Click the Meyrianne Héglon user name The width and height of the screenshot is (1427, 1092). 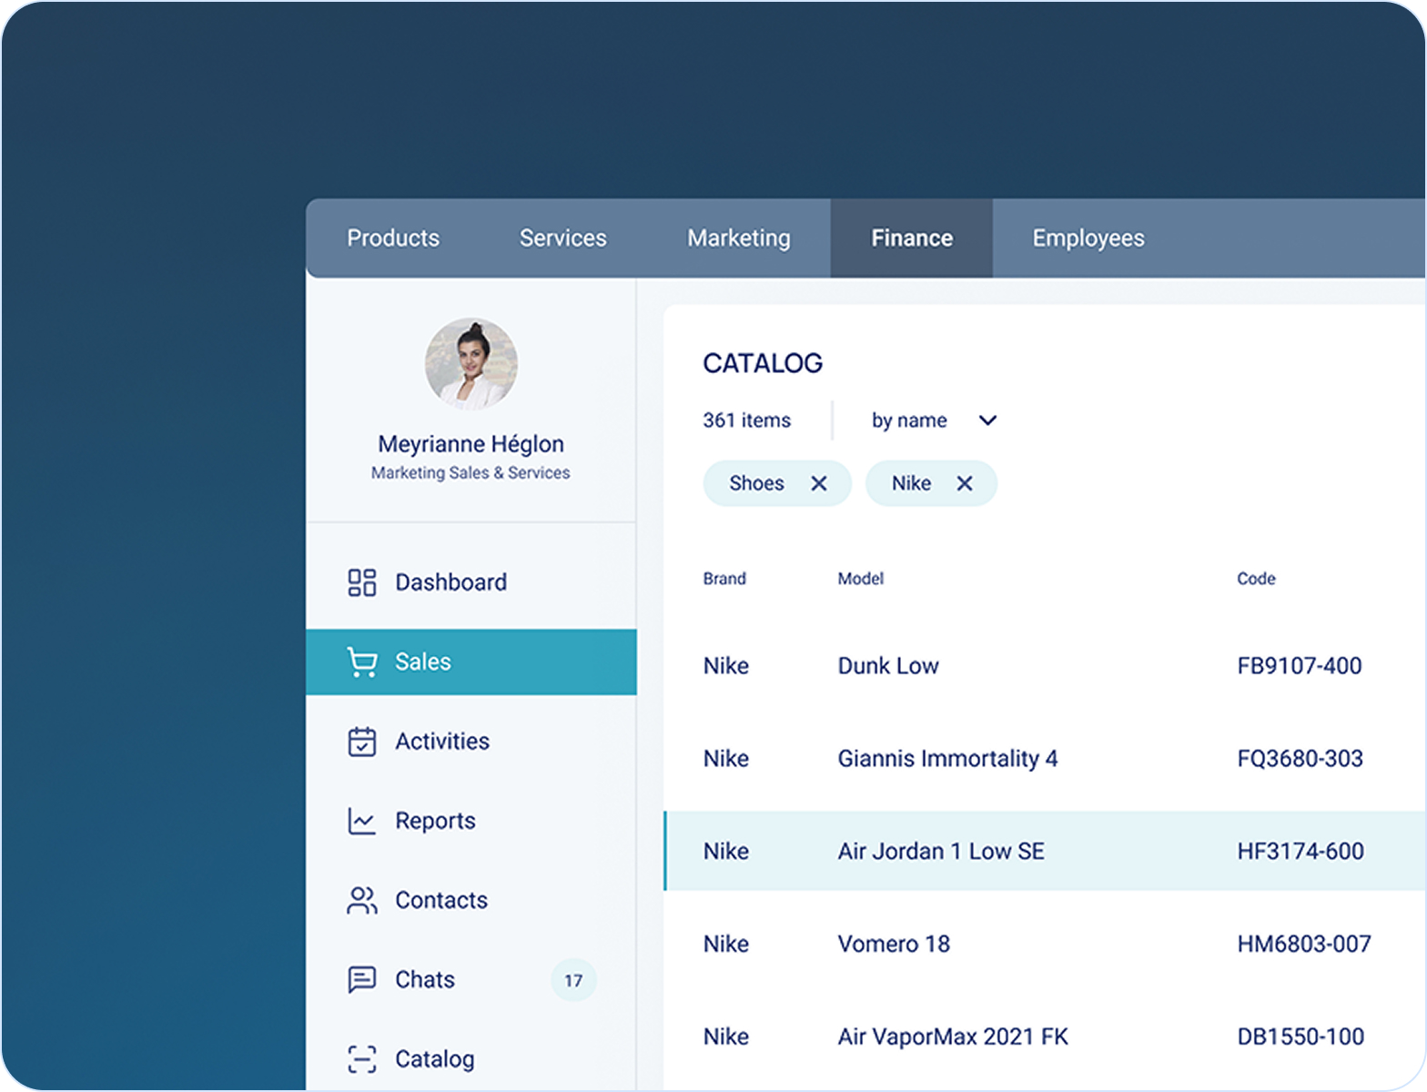471,444
